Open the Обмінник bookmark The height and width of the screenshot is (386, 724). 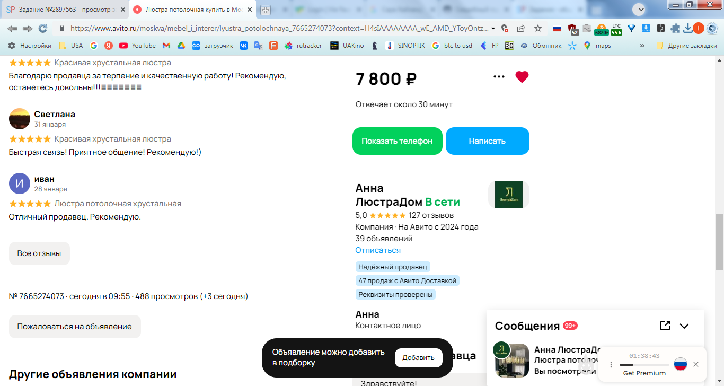click(x=541, y=46)
